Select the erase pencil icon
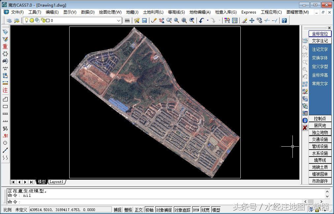 [x=245, y=20]
